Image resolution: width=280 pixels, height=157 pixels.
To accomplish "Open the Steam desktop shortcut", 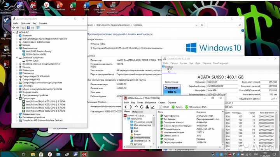I will coord(7,21).
